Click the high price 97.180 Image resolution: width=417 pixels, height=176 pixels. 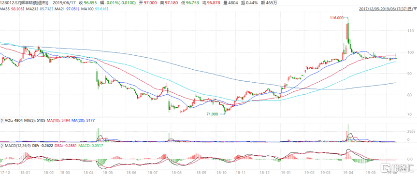coord(171,3)
